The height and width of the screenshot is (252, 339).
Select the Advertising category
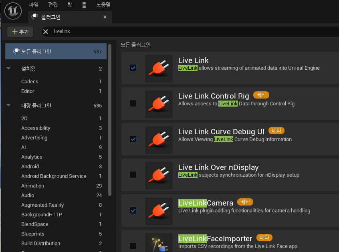click(56, 138)
